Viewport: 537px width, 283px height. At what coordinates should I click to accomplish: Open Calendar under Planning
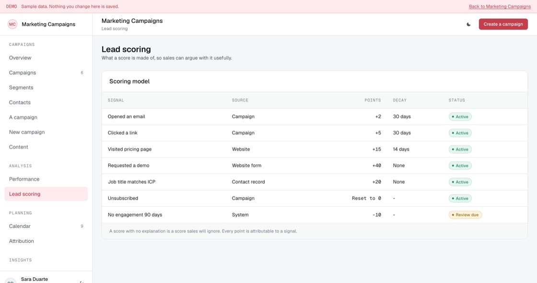[x=46, y=226]
